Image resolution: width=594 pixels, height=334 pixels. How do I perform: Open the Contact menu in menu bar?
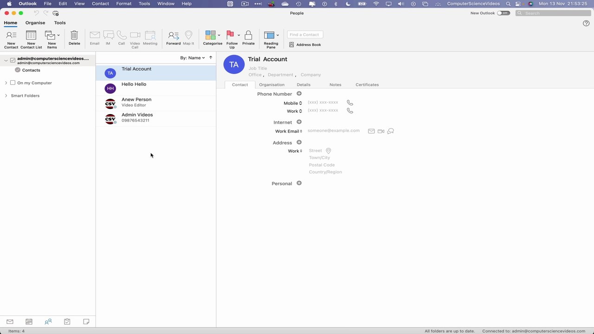tap(100, 4)
